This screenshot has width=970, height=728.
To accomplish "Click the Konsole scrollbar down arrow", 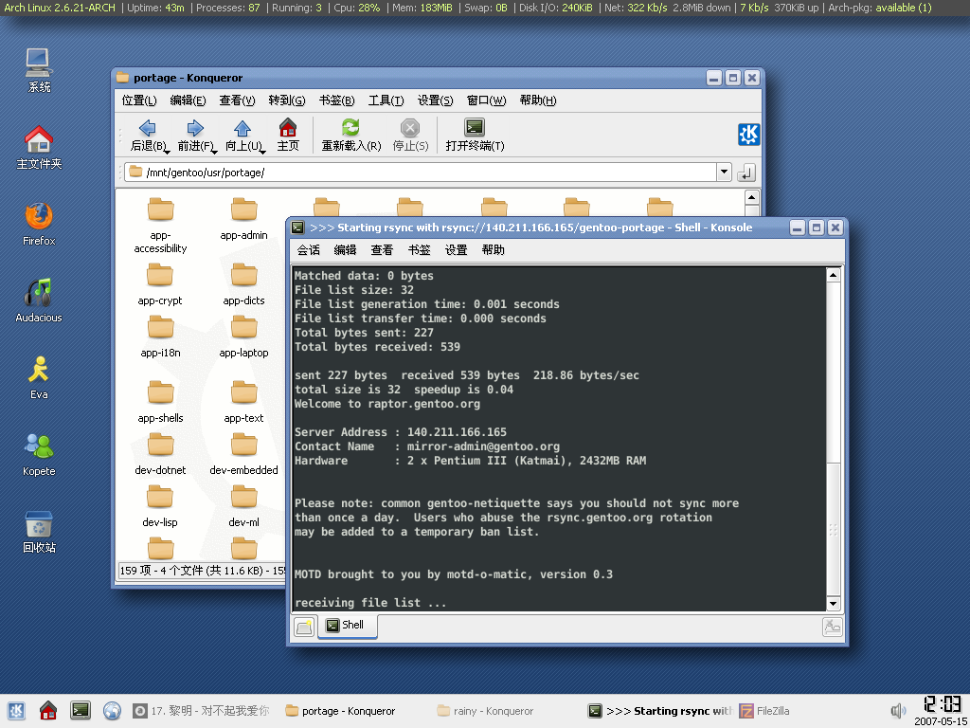I will (x=834, y=604).
